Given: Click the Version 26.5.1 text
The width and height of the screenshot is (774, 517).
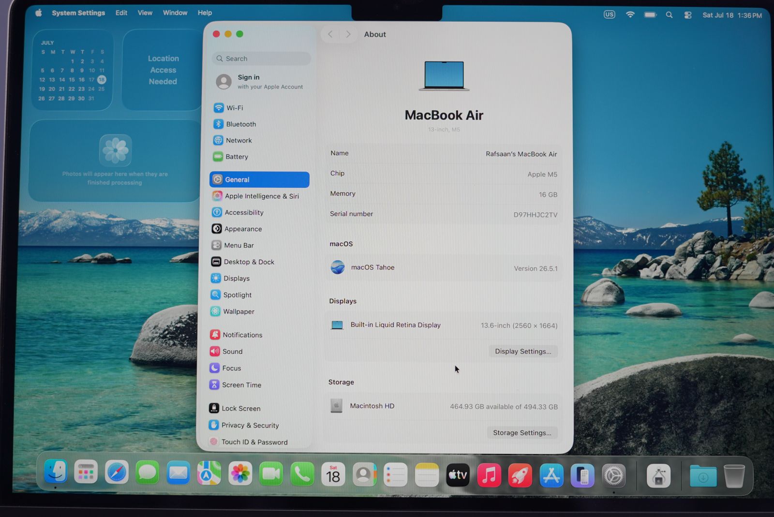Looking at the screenshot, I should coord(536,268).
